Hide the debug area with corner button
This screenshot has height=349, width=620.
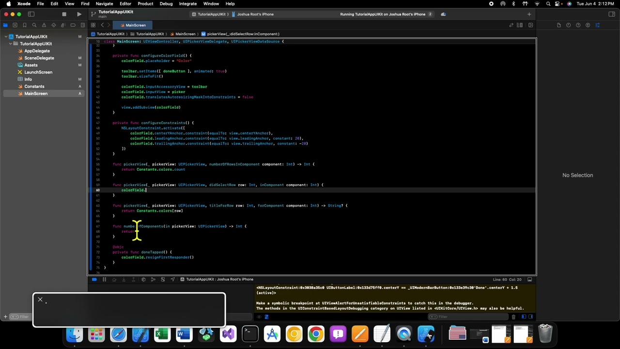tap(530, 279)
